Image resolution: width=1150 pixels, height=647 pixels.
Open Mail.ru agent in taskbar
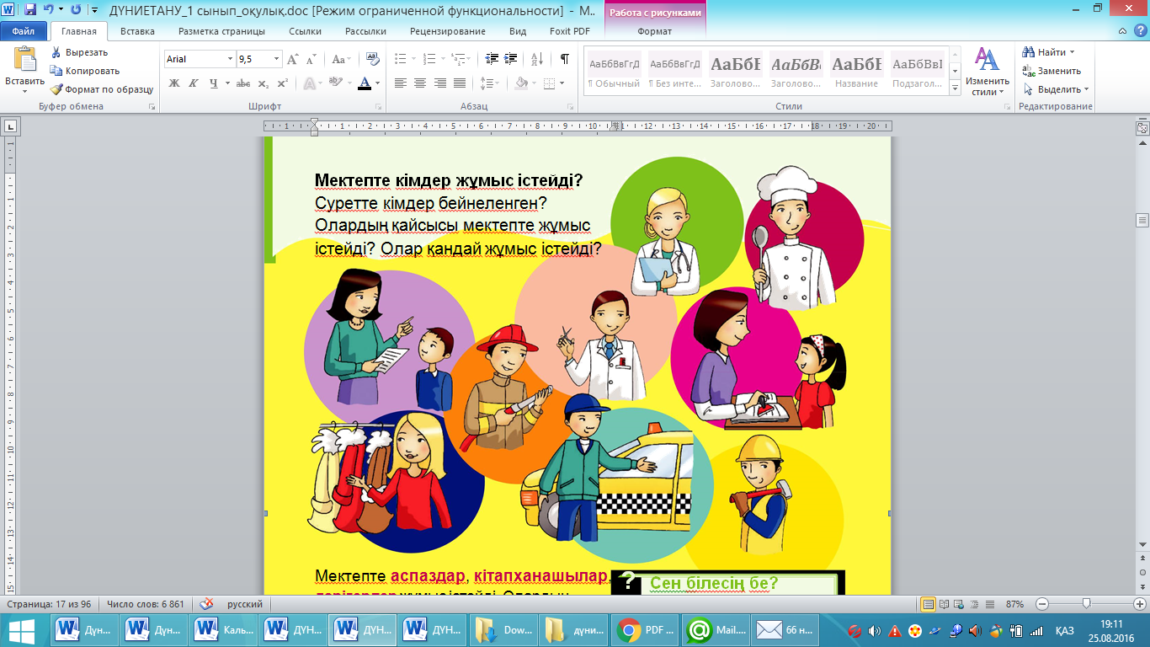click(x=716, y=630)
